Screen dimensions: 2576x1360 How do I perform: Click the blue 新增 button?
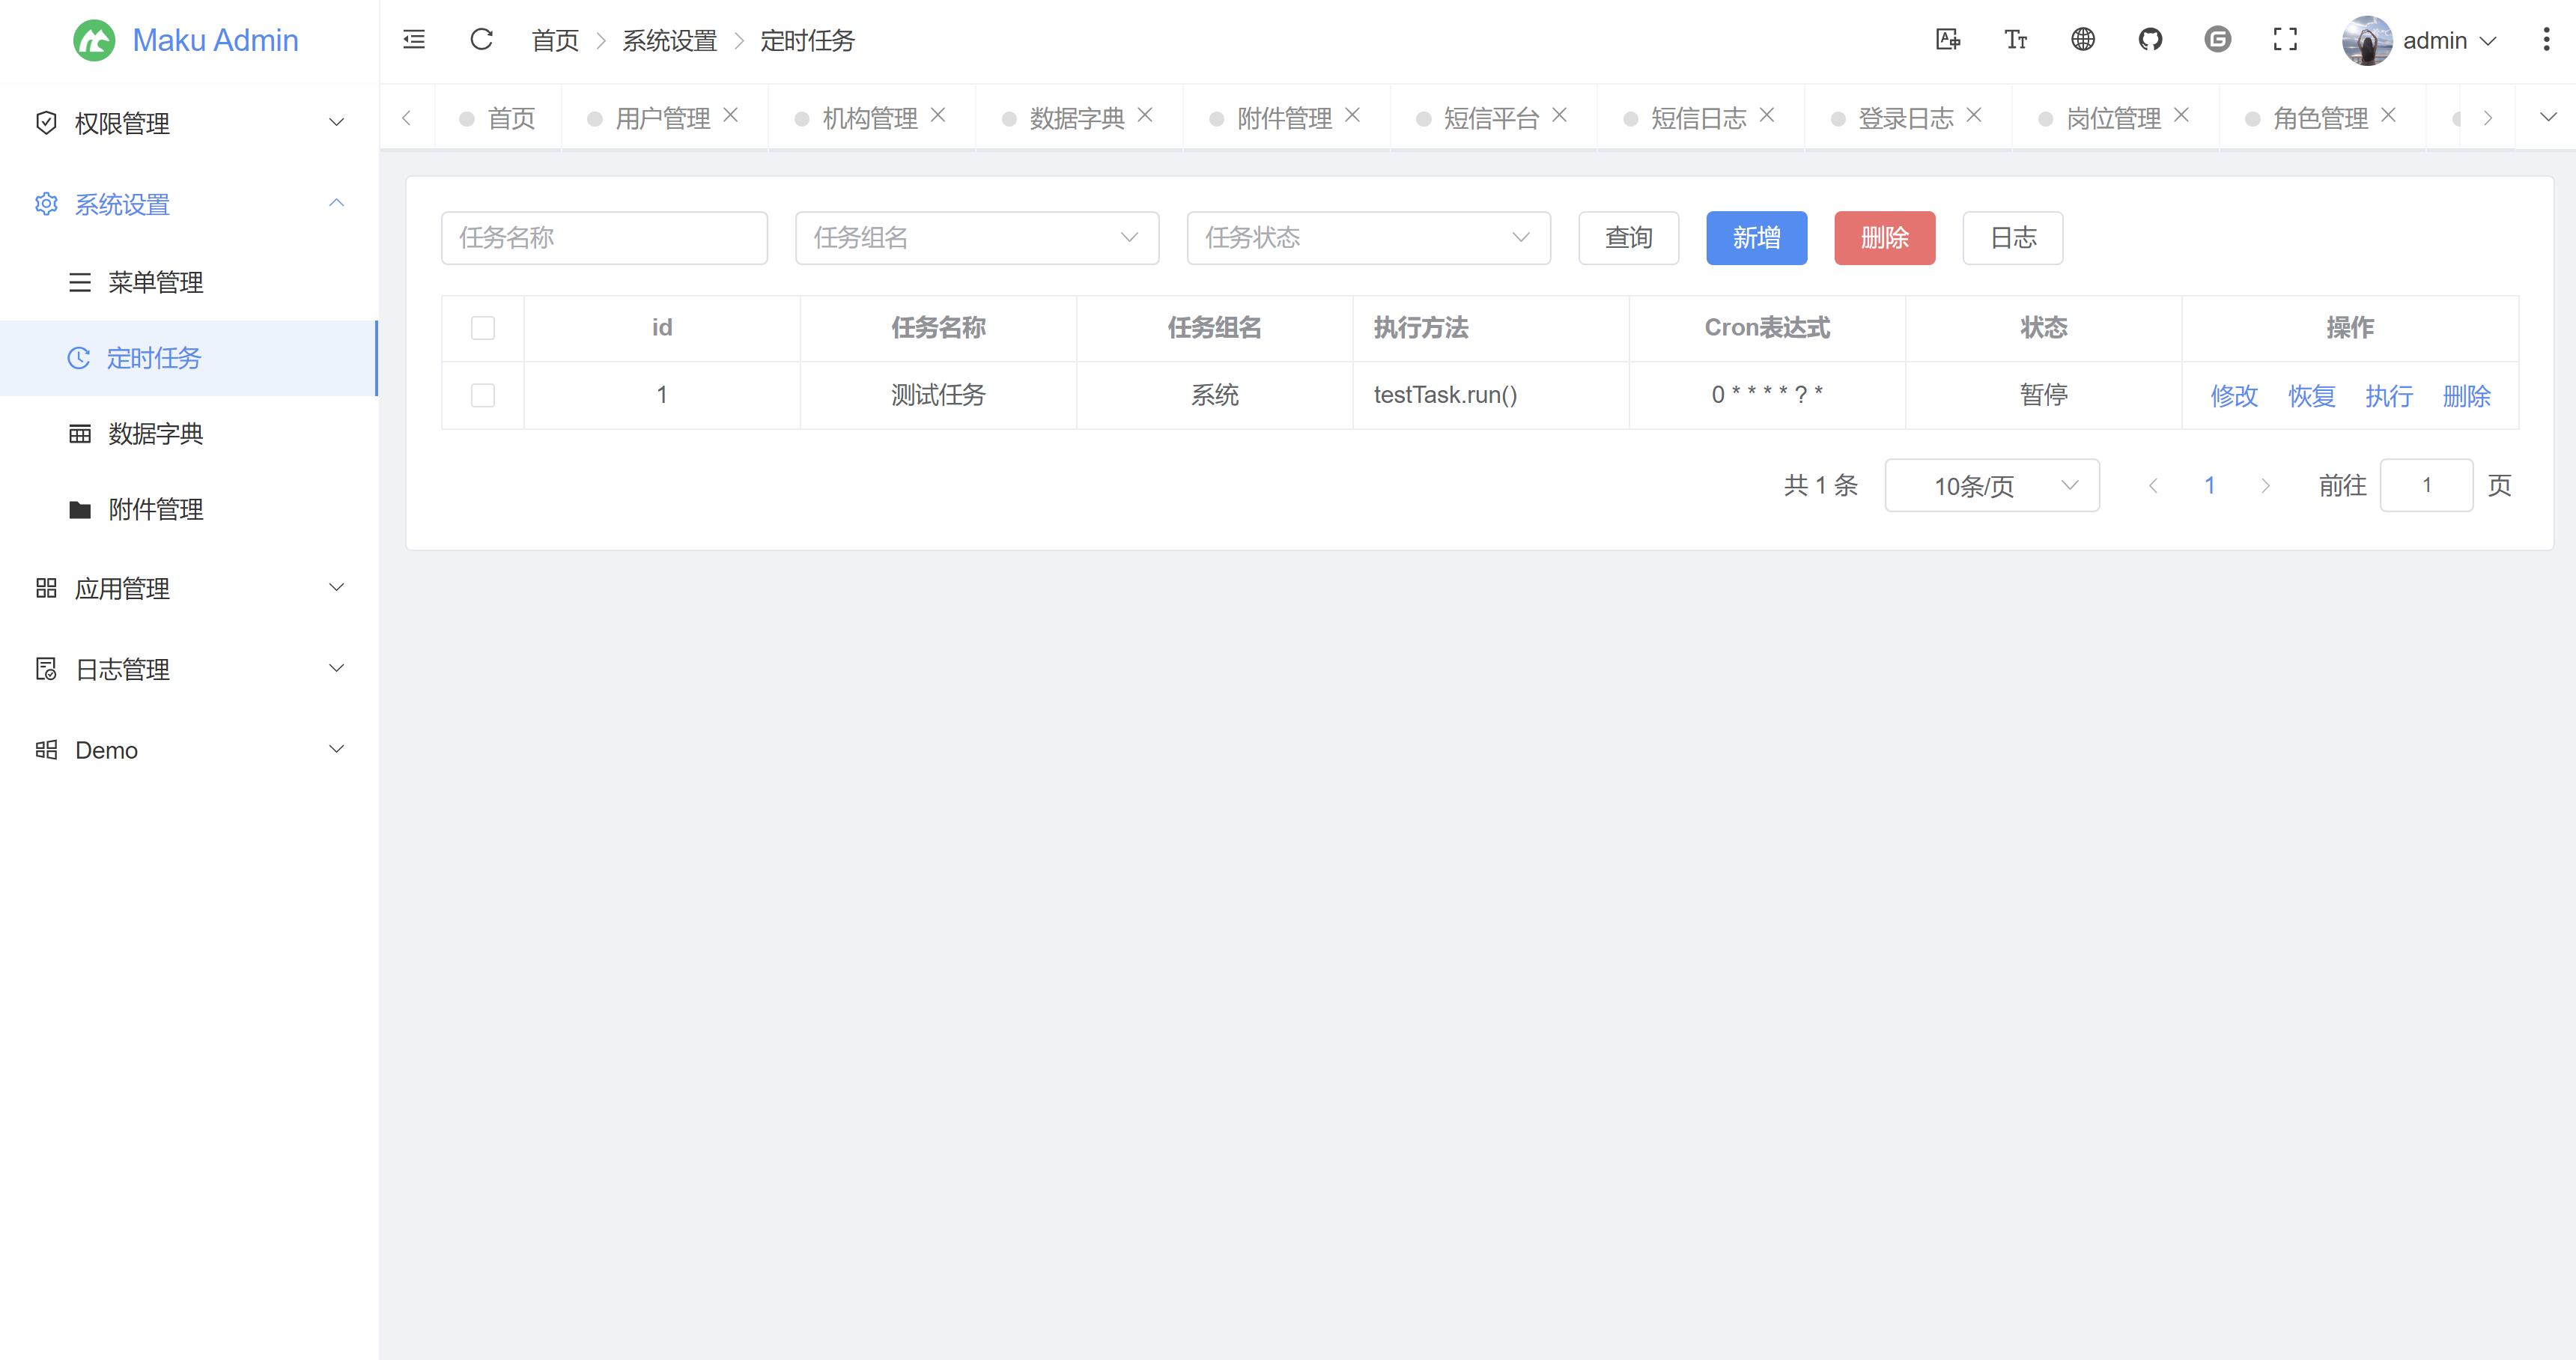point(1756,238)
